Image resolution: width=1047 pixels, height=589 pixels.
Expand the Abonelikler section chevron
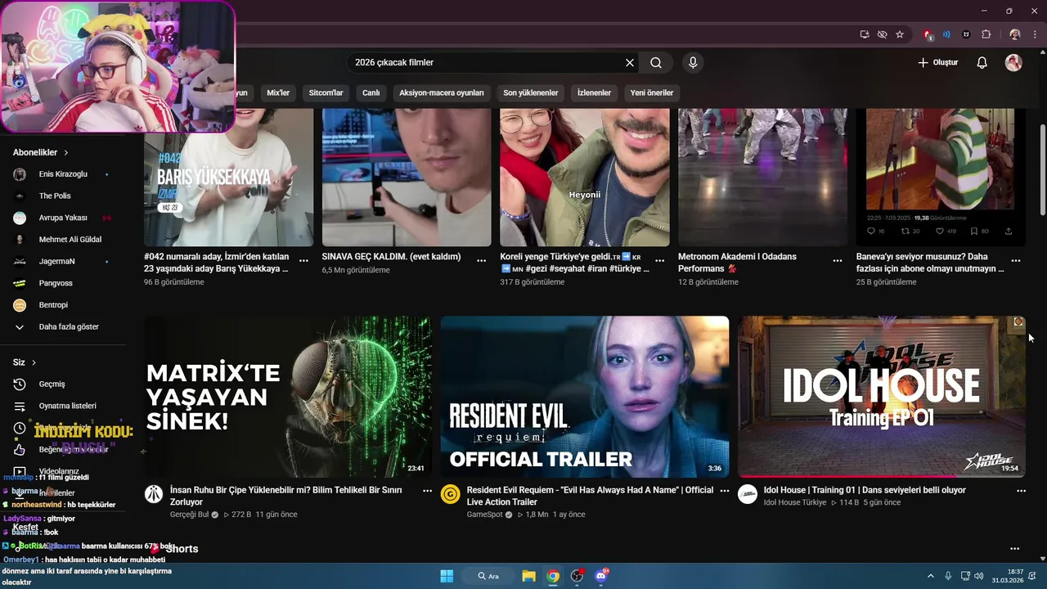tap(66, 152)
